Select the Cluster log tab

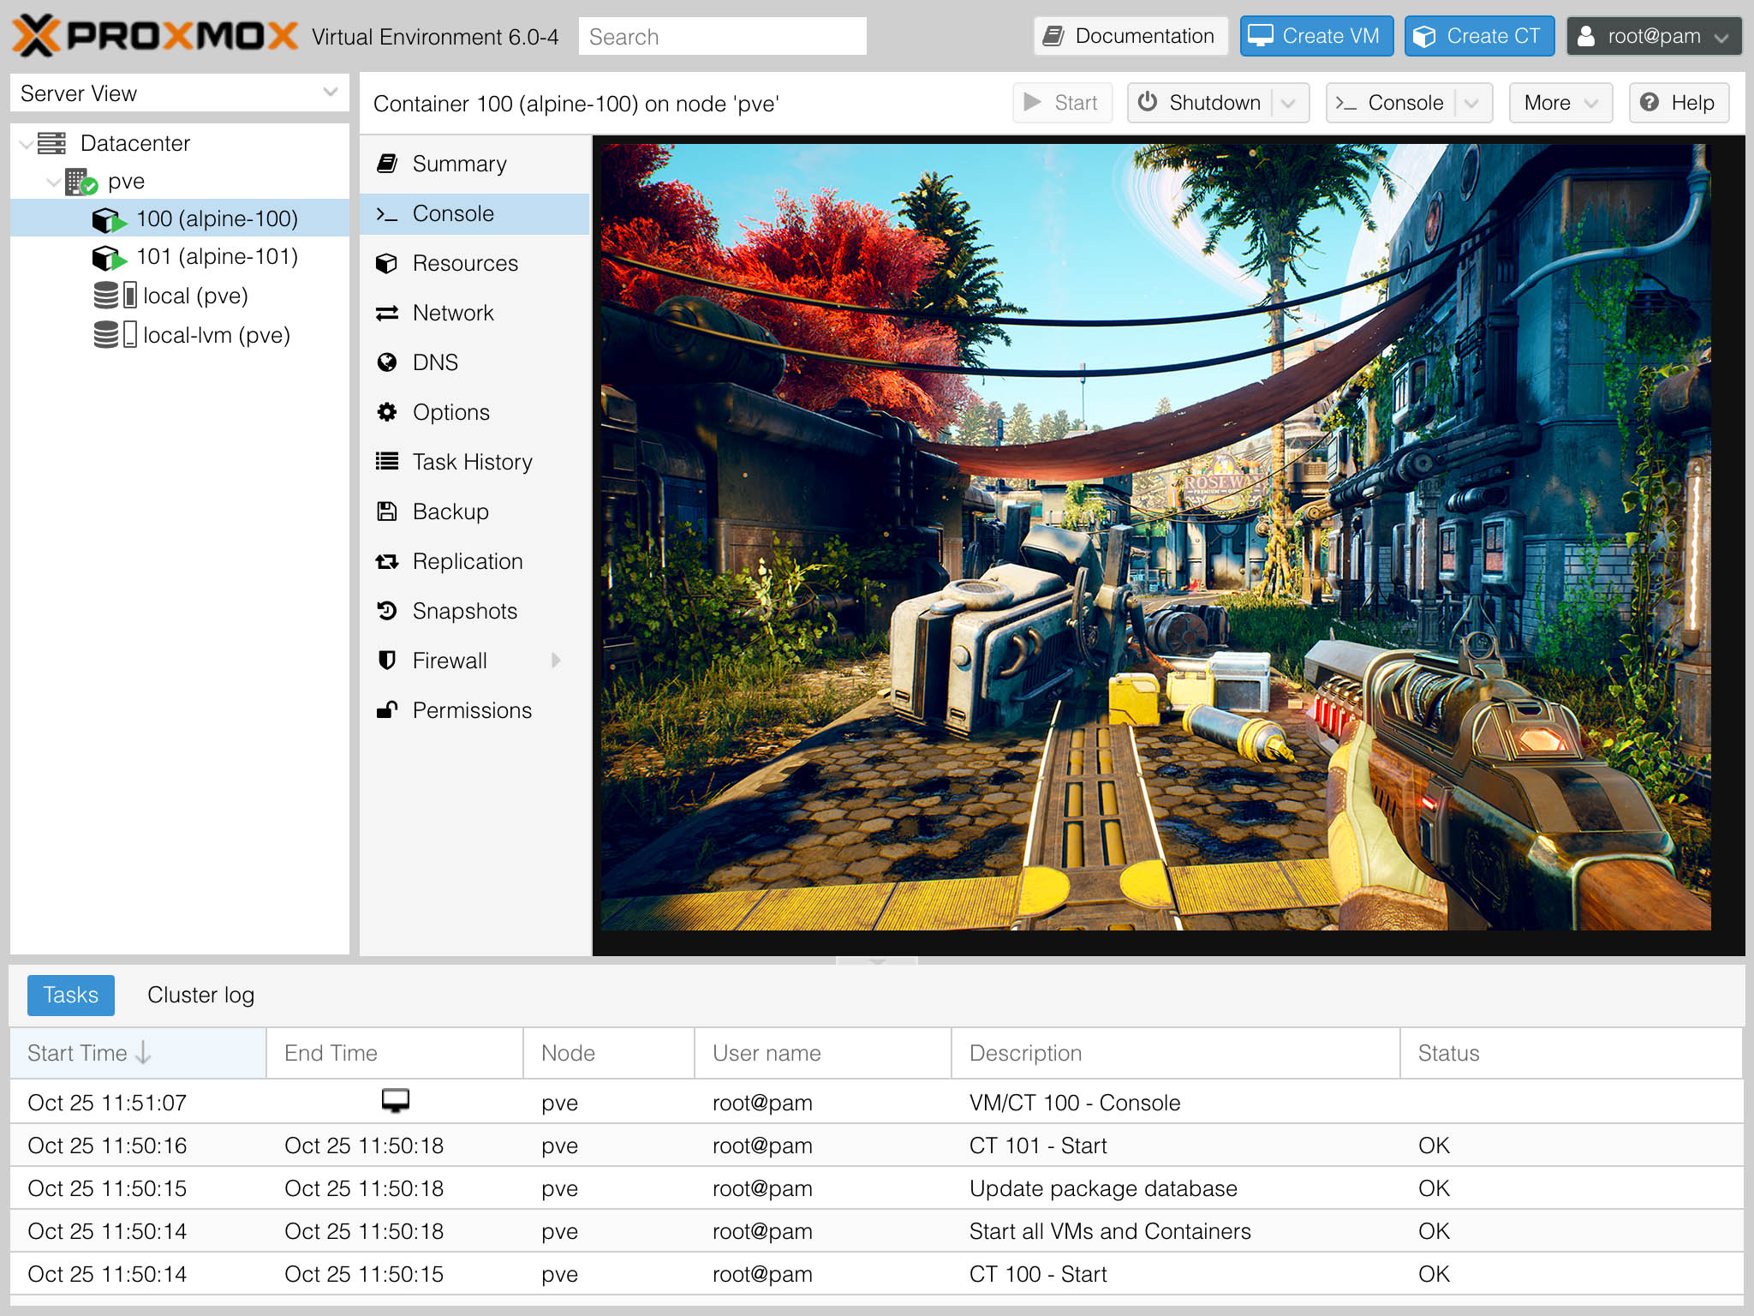tap(200, 994)
